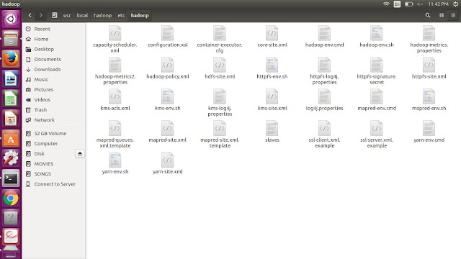This screenshot has width=461, height=259.
Task: Navigate to the etc path segment
Action: [x=122, y=15]
